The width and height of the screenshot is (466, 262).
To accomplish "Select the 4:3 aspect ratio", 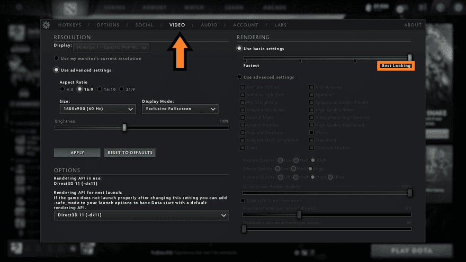I will click(62, 89).
